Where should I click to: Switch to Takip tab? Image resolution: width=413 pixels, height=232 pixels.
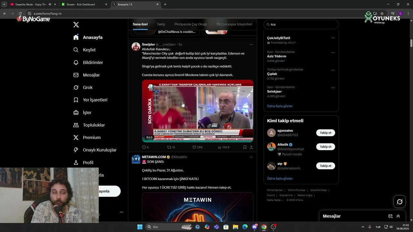(161, 24)
